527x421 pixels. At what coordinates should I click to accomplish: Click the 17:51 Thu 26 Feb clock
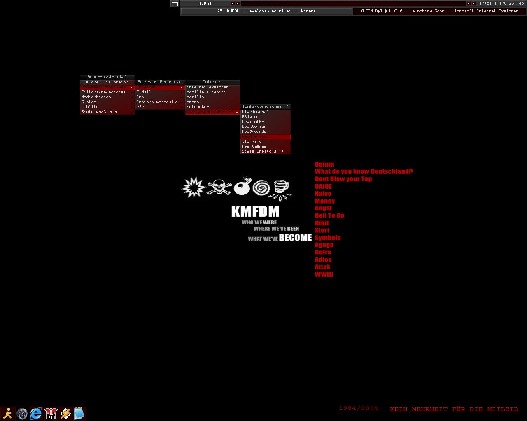(x=501, y=3)
